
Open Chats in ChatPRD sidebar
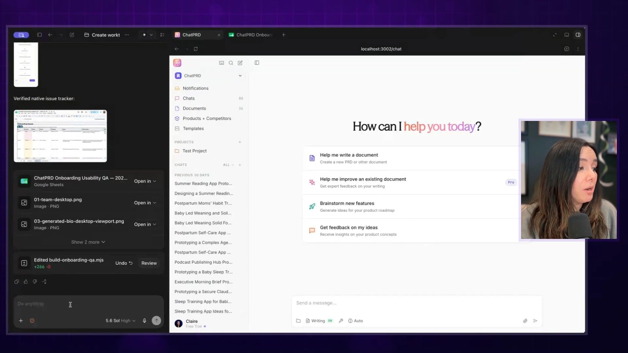click(x=209, y=98)
